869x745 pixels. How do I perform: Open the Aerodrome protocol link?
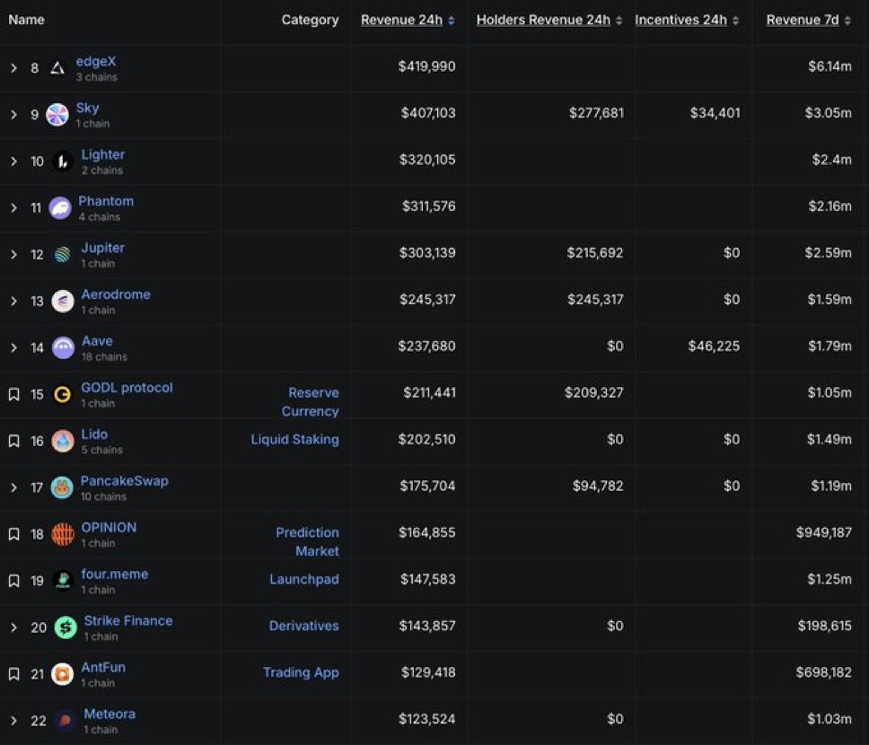116,294
